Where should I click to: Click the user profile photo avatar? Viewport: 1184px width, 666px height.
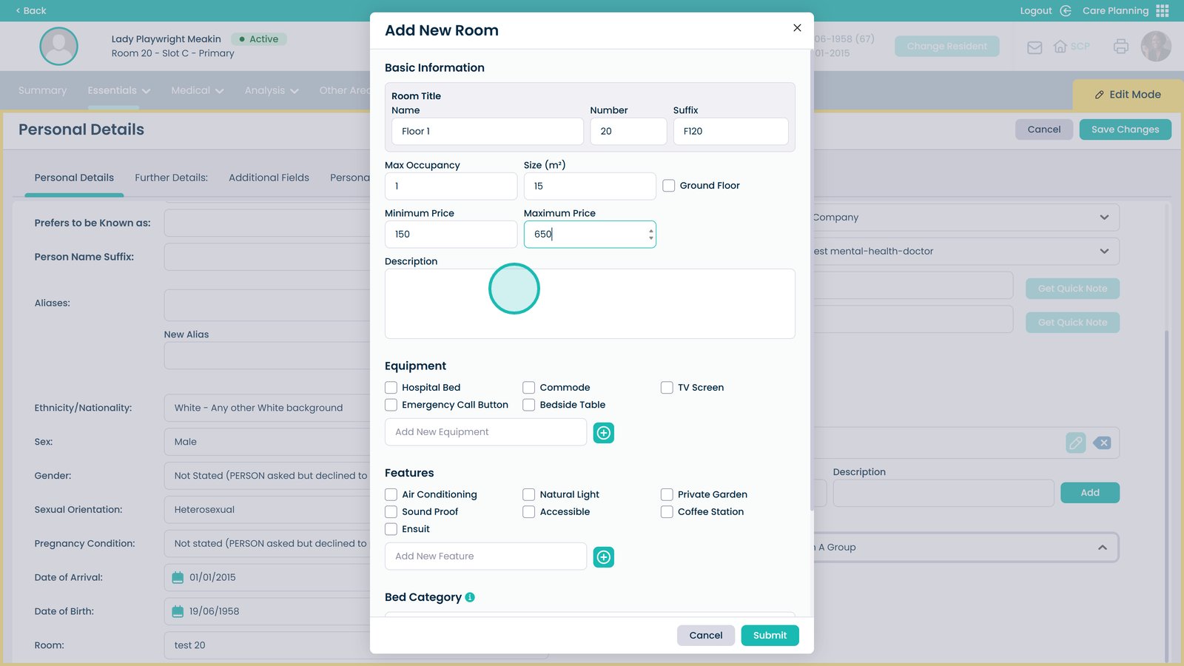click(1156, 47)
